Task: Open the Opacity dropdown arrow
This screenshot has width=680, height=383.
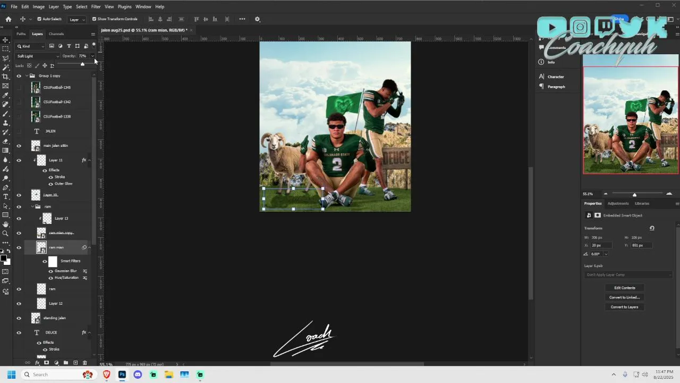Action: pyautogui.click(x=92, y=56)
